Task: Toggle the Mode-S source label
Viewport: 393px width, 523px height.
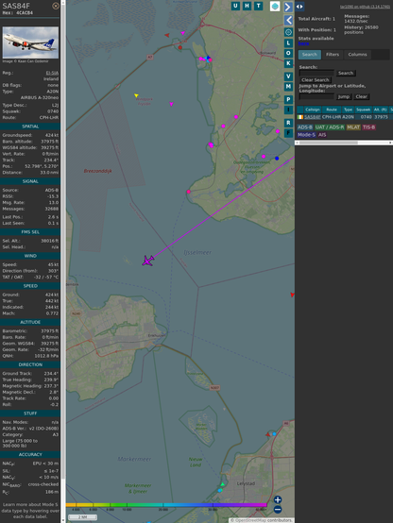Action: pos(306,135)
